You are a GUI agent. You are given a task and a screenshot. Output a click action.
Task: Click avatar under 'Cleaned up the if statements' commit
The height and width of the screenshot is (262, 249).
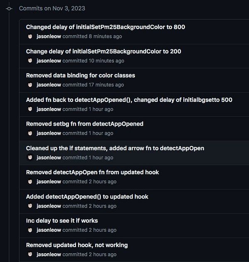pyautogui.click(x=30, y=158)
